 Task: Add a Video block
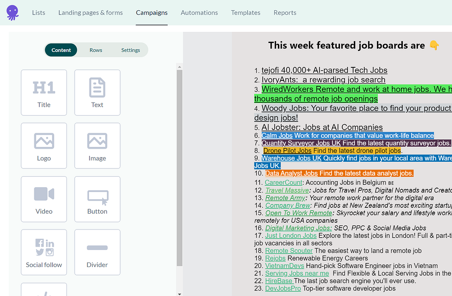[44, 199]
